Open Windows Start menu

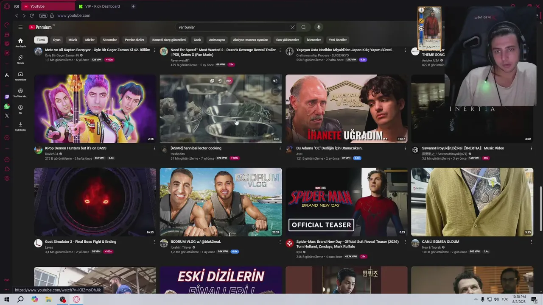7,299
